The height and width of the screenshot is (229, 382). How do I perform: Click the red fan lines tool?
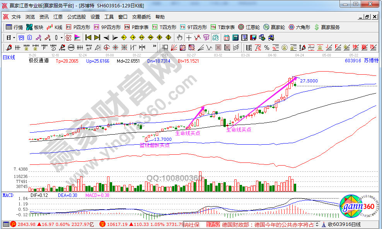174,48
